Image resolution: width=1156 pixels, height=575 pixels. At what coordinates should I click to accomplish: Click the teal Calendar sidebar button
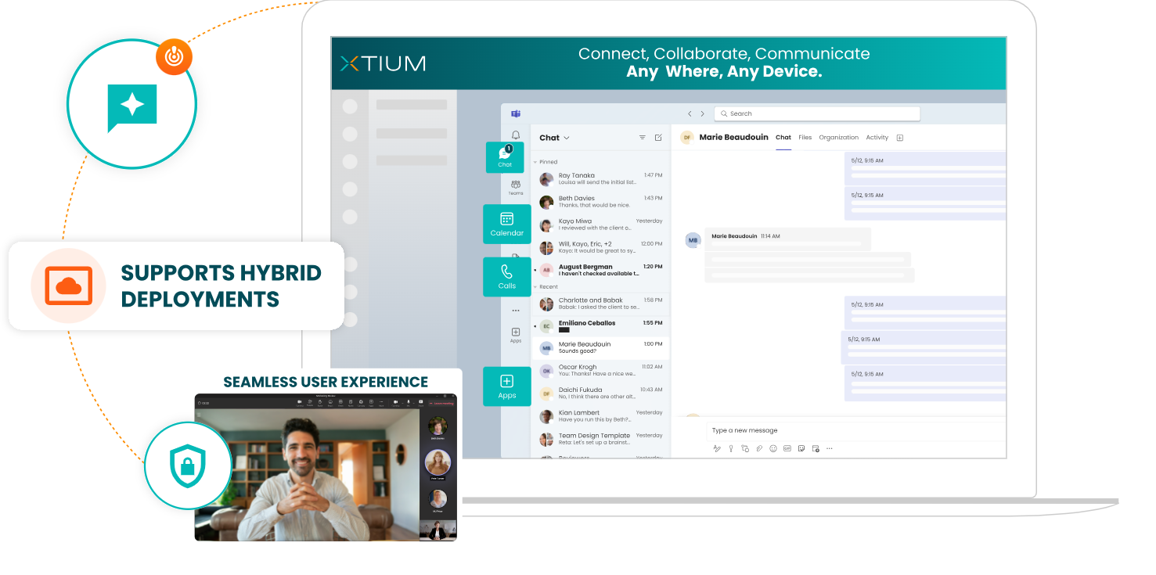pos(506,224)
